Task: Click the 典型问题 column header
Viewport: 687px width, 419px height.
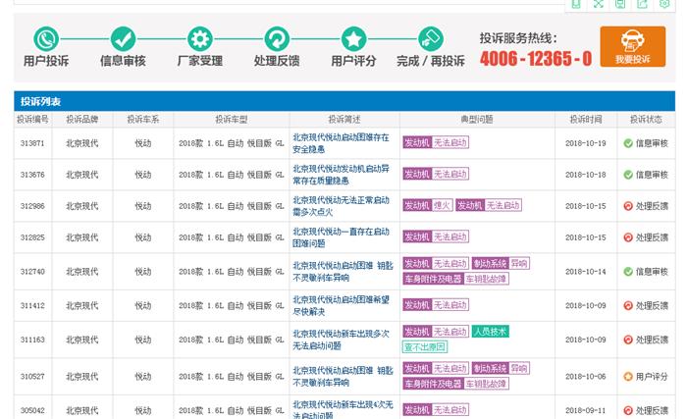Action: point(477,119)
